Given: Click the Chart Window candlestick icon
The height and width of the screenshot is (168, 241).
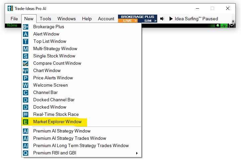Looking at the screenshot, I should click(x=26, y=70).
